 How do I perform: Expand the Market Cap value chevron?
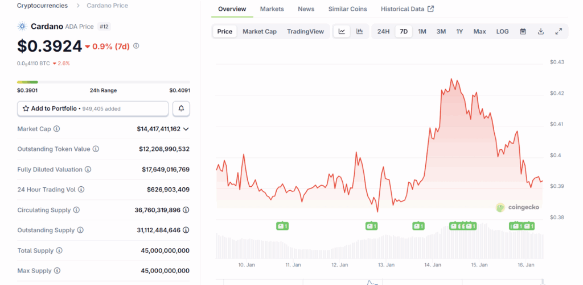point(186,129)
